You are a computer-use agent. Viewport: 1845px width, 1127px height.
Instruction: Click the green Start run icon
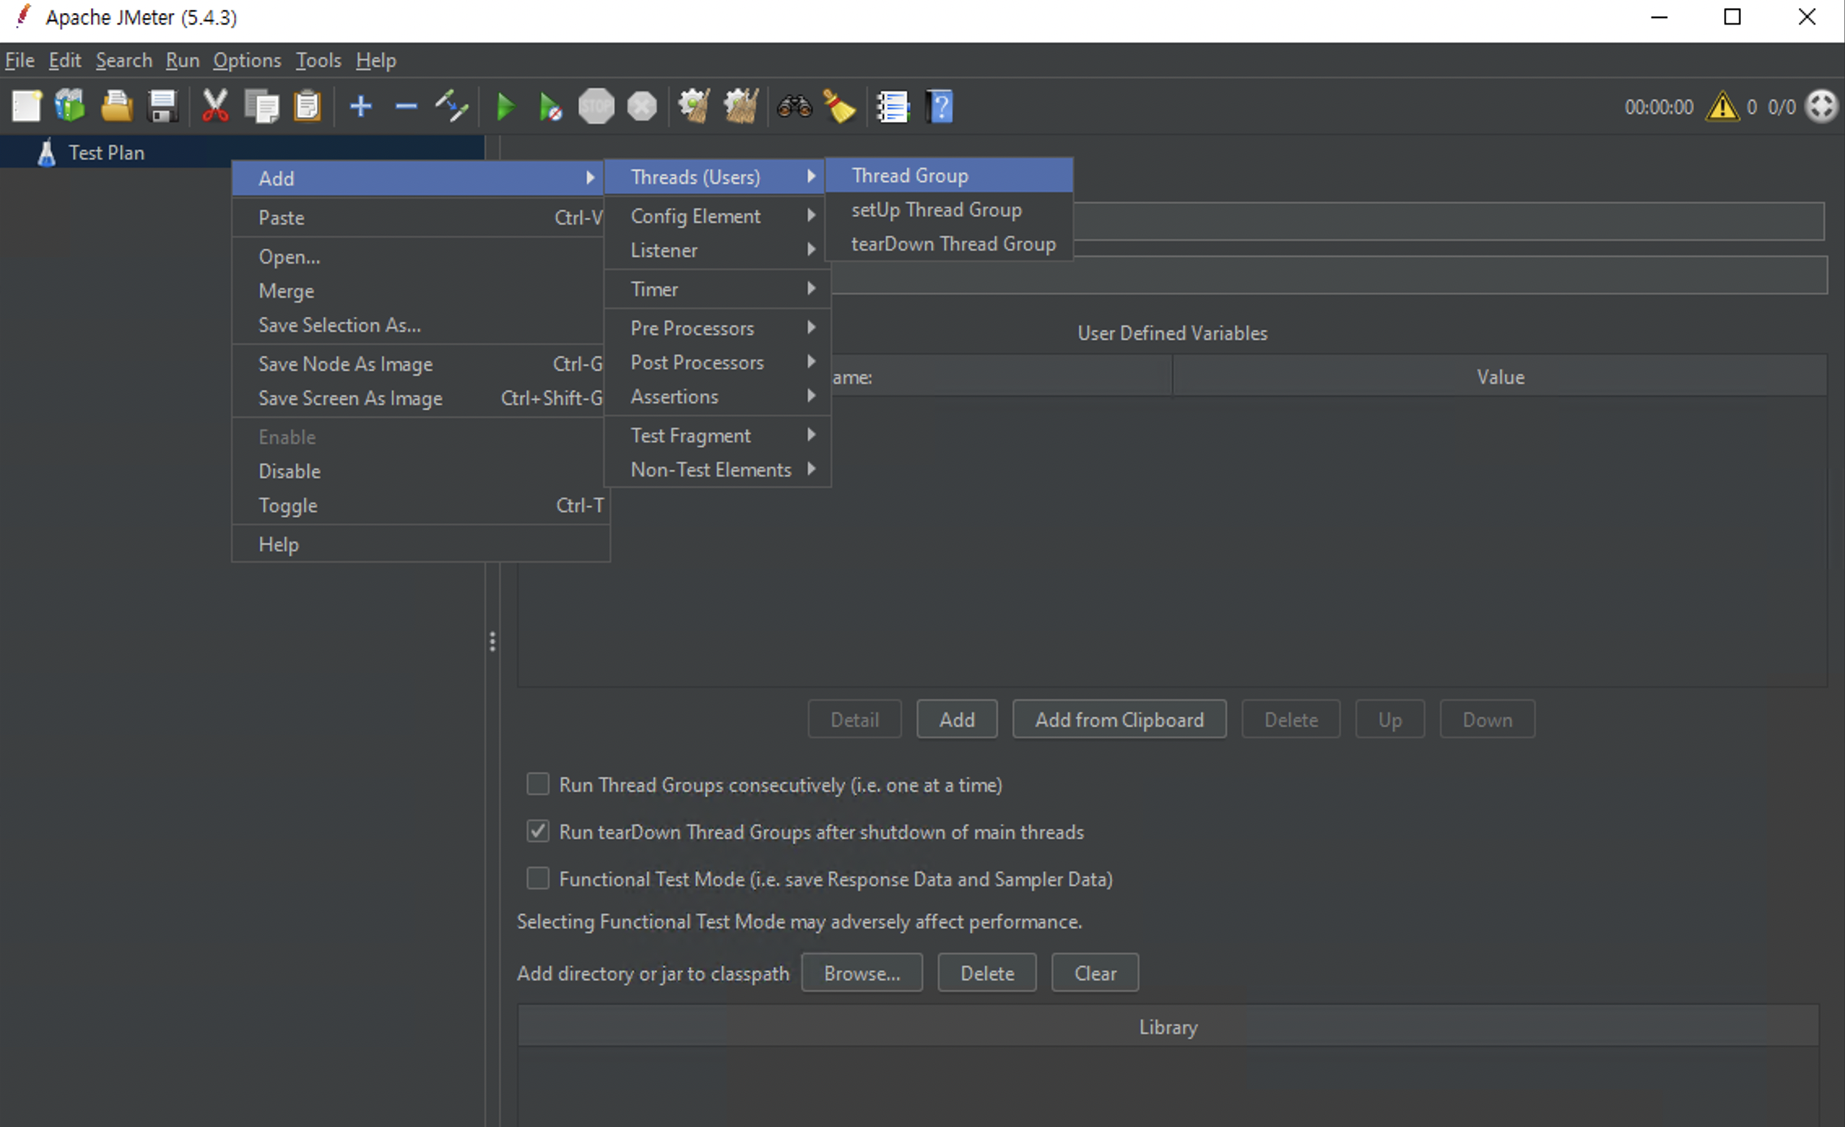[506, 107]
